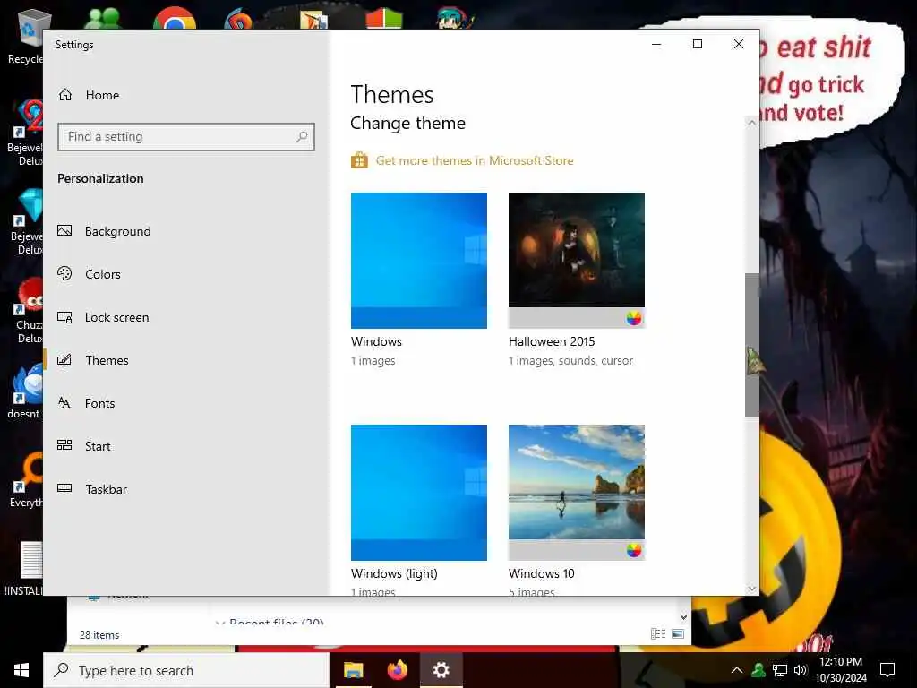Image resolution: width=917 pixels, height=688 pixels.
Task: Open the !INSTALL text file on desktop
Action: point(24,569)
